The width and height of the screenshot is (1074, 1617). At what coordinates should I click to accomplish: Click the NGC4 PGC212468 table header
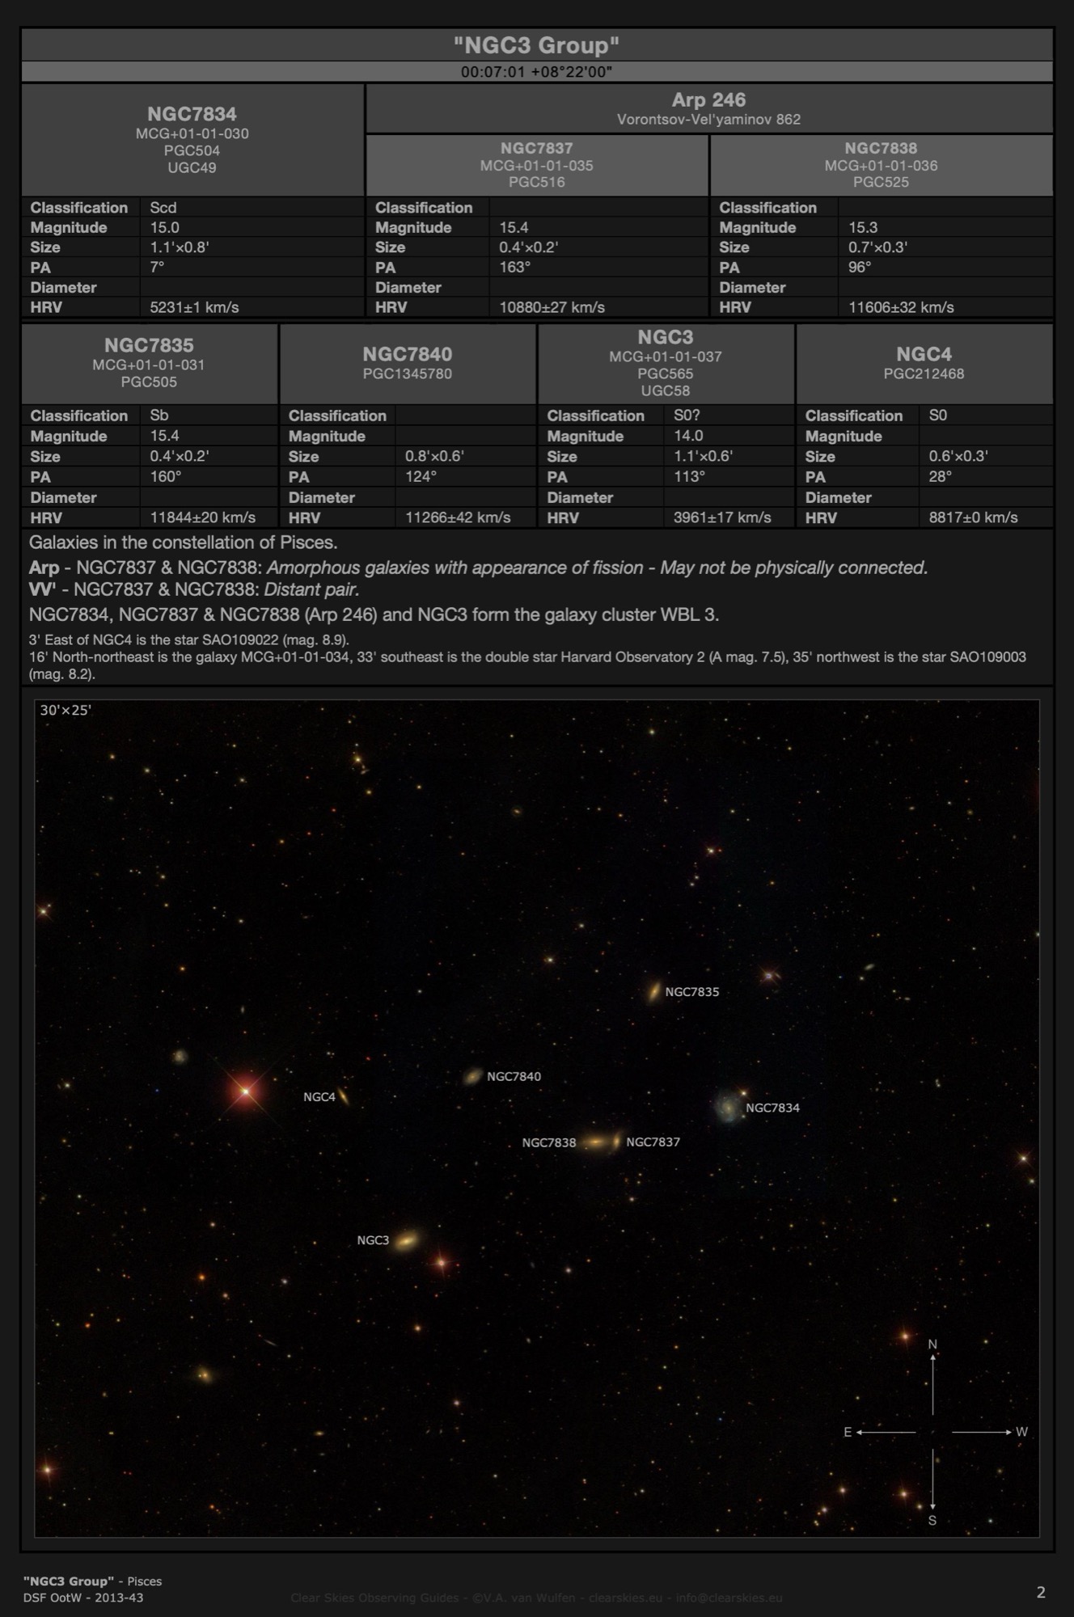(924, 363)
